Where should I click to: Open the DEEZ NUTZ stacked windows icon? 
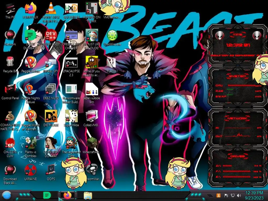point(51,92)
